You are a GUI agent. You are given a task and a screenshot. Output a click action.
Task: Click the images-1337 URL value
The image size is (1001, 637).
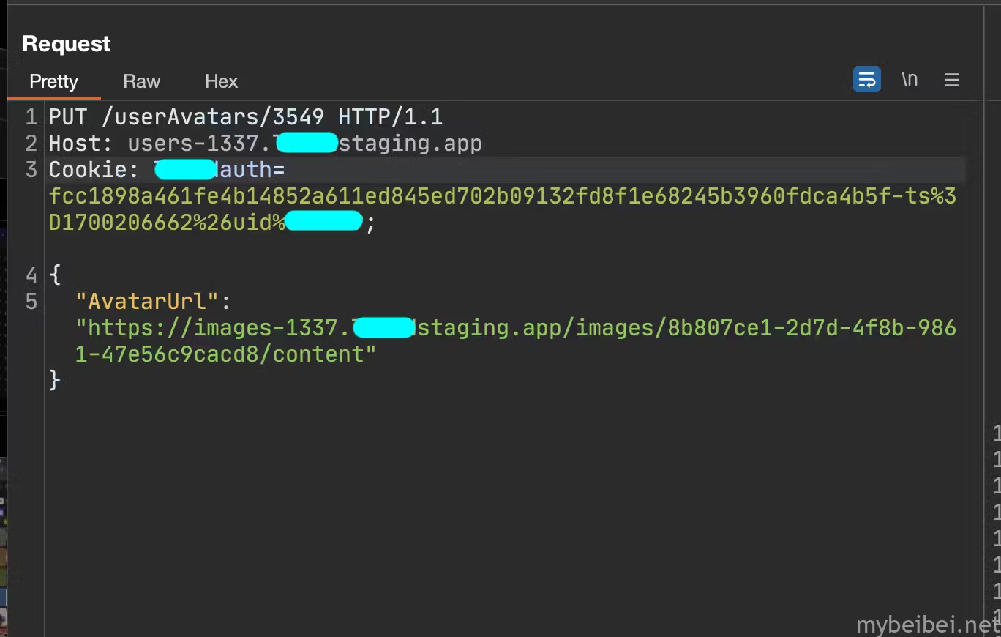pos(516,340)
